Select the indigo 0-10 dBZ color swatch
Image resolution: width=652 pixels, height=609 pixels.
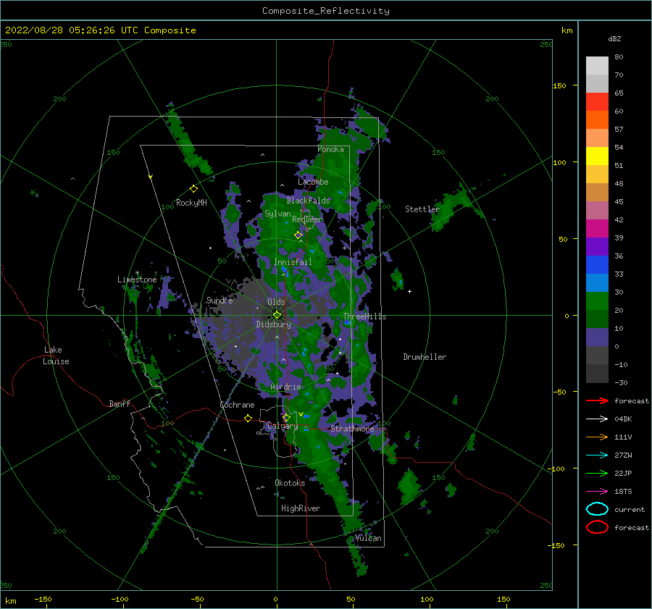tap(597, 337)
